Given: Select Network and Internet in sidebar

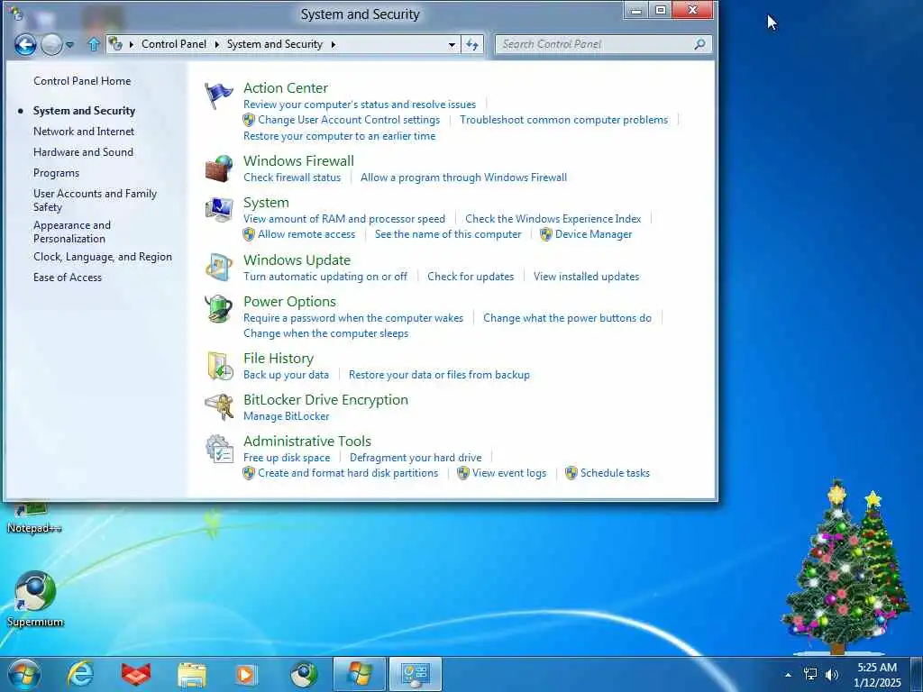Looking at the screenshot, I should pyautogui.click(x=84, y=132).
